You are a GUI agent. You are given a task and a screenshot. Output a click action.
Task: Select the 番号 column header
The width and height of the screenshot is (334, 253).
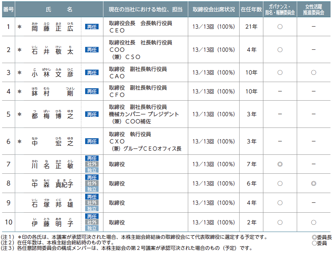click(x=8, y=9)
